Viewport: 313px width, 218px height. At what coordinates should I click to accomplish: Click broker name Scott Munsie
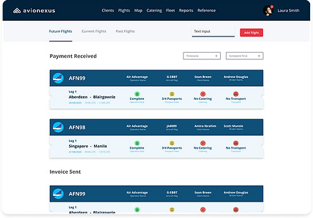[233, 126]
